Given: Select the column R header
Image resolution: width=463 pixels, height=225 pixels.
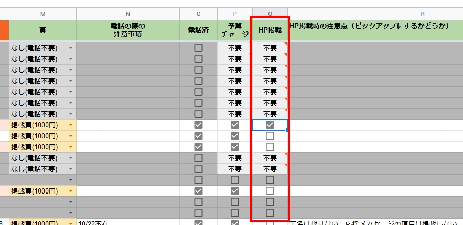Looking at the screenshot, I should tap(375, 14).
